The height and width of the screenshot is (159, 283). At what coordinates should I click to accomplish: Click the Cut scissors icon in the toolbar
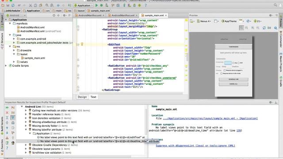(31, 5)
